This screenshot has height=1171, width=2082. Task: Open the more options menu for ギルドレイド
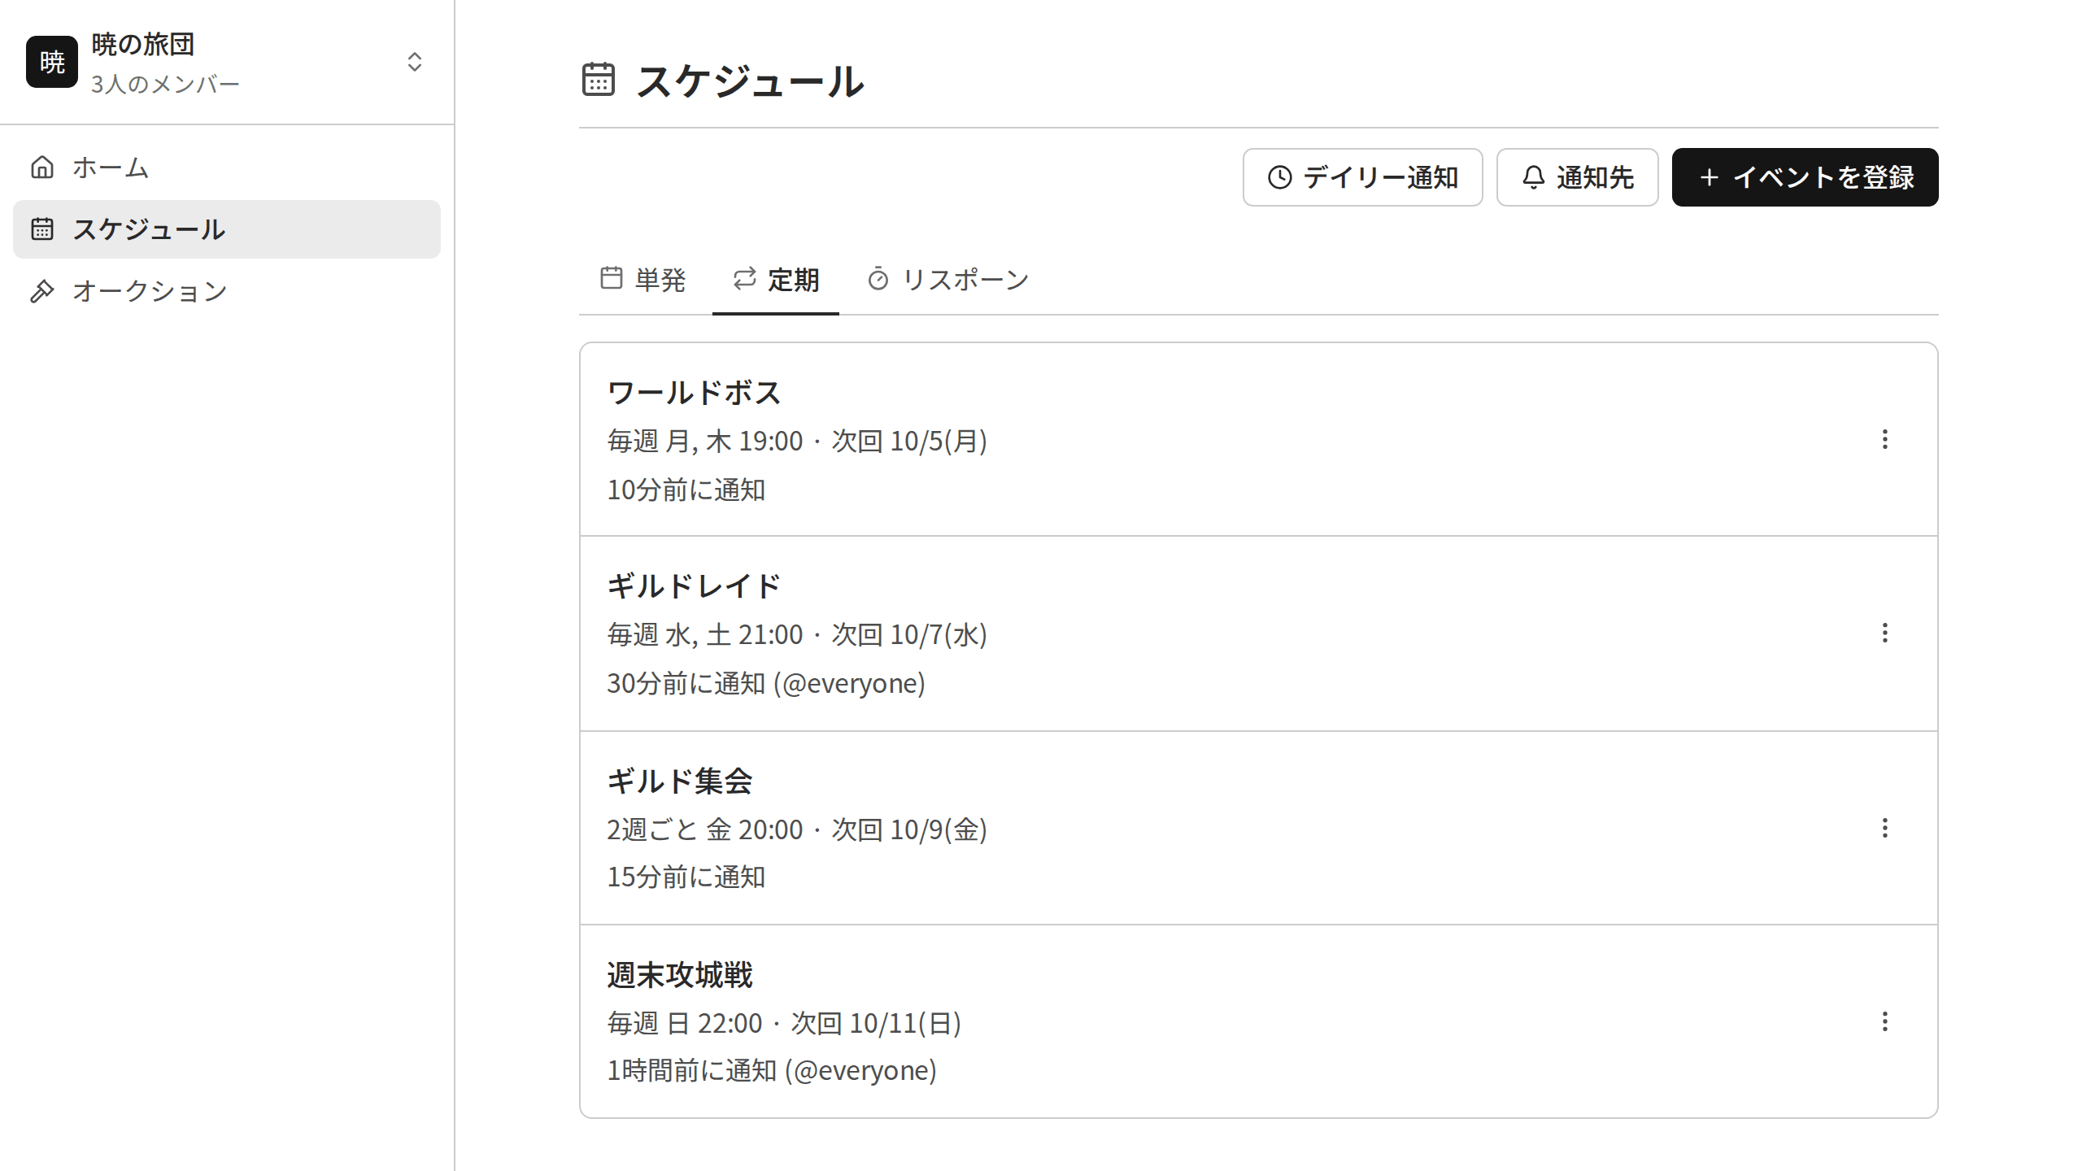pyautogui.click(x=1884, y=633)
